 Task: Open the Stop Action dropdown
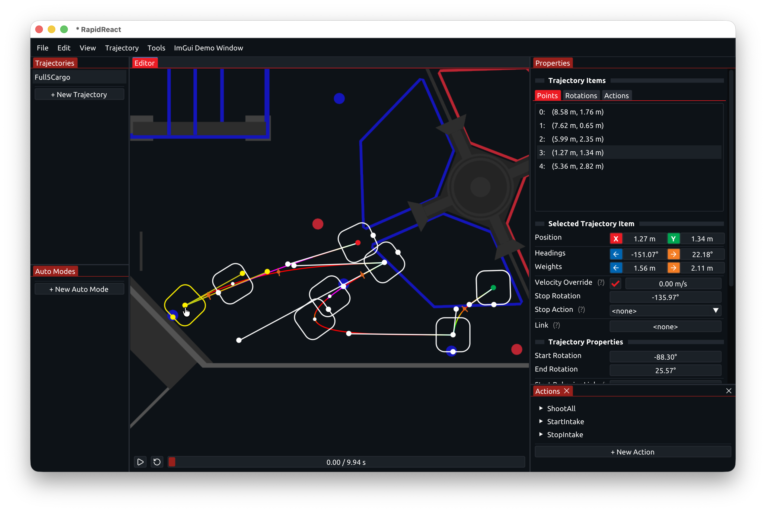(x=665, y=311)
